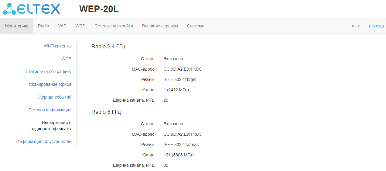Screen dimensions: 386x171
Task: Open Внешние сервисы tab
Action: pyautogui.click(x=160, y=26)
